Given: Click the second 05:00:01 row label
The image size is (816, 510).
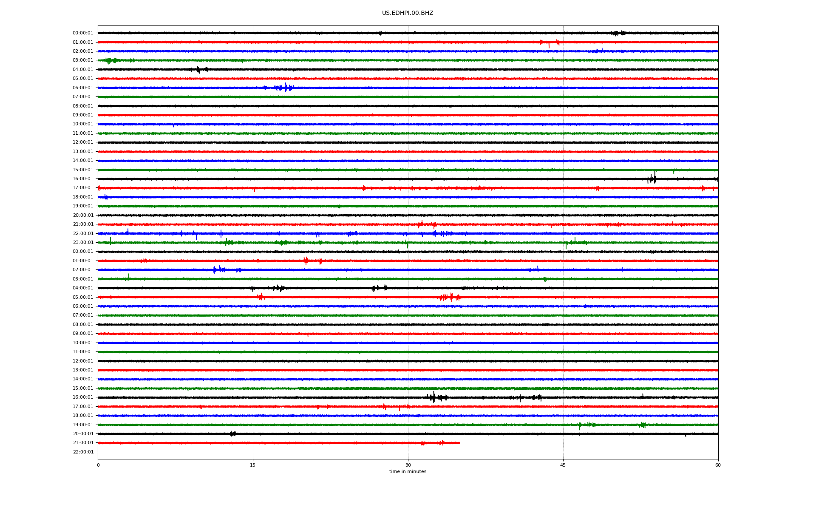Looking at the screenshot, I should (x=83, y=297).
